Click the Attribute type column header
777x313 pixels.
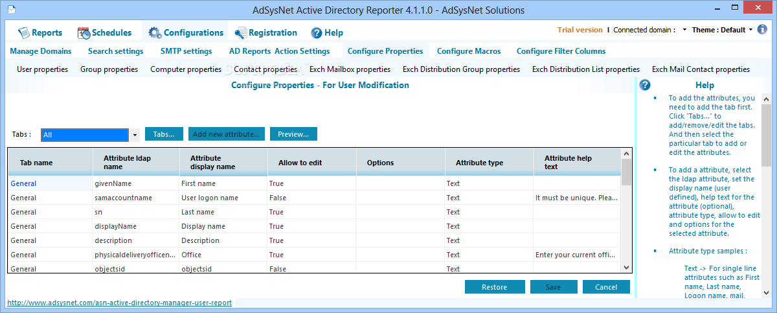tap(490, 163)
